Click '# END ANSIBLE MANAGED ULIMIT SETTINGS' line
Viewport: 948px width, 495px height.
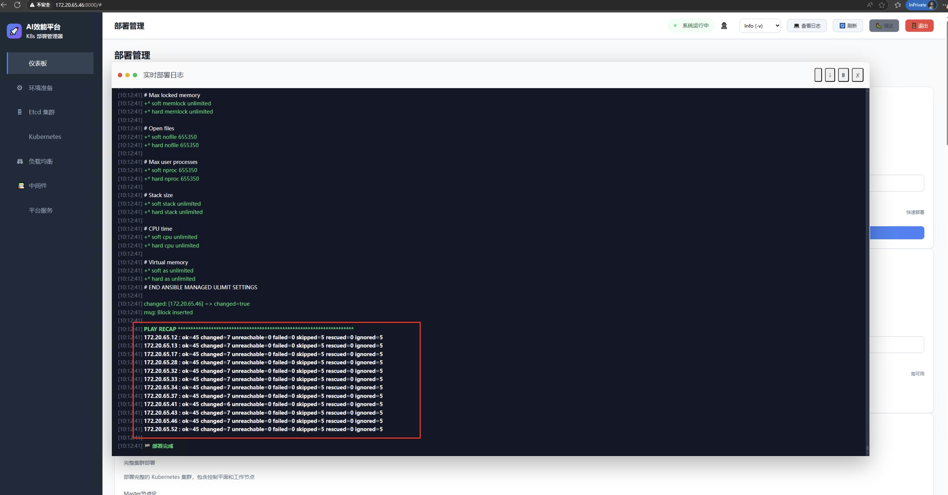point(200,287)
